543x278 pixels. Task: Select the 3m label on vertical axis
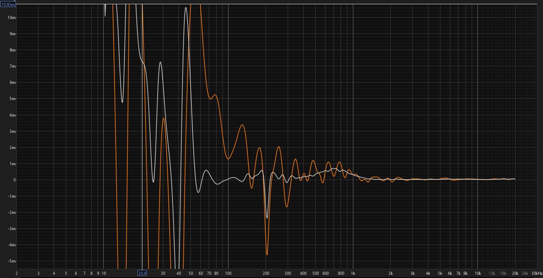[x=12, y=131]
